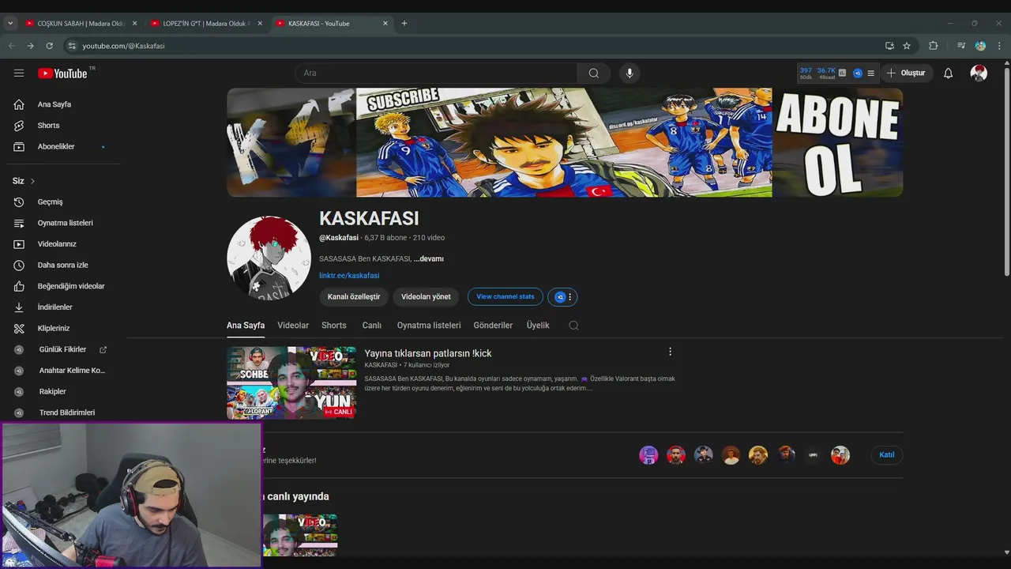Image resolution: width=1011 pixels, height=569 pixels.
Task: Click the search magnifier button
Action: coord(593,73)
